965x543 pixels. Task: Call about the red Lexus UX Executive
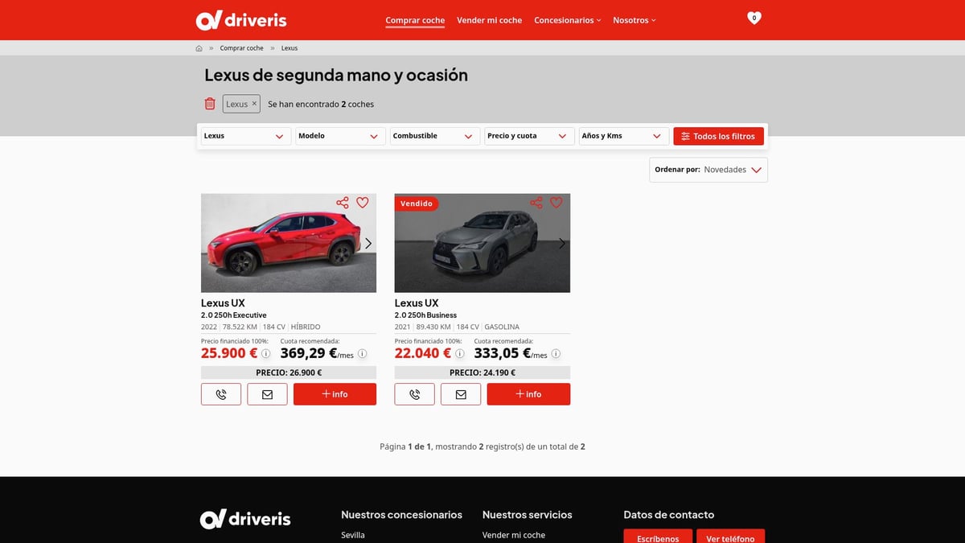point(221,394)
